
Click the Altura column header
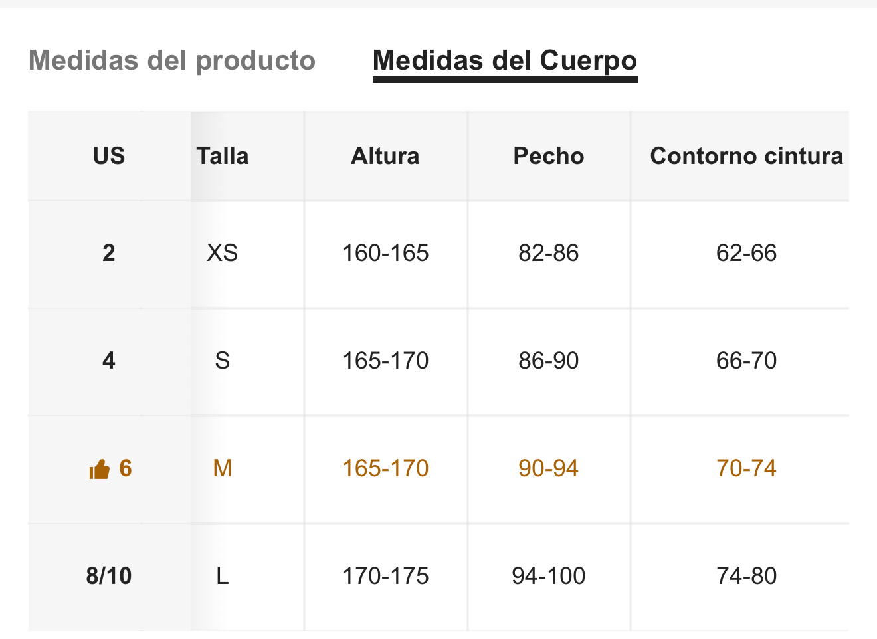[x=385, y=156]
